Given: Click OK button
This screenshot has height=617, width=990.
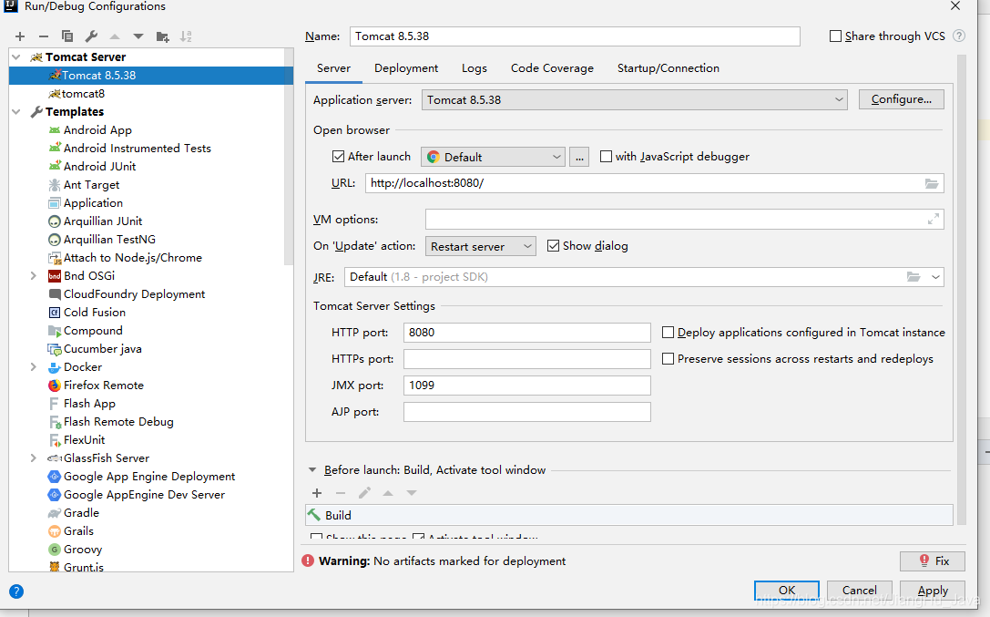Looking at the screenshot, I should pyautogui.click(x=787, y=591).
